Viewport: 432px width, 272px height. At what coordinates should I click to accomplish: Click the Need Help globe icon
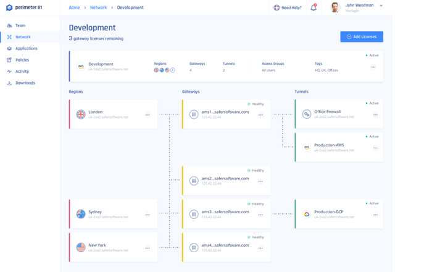coord(276,7)
